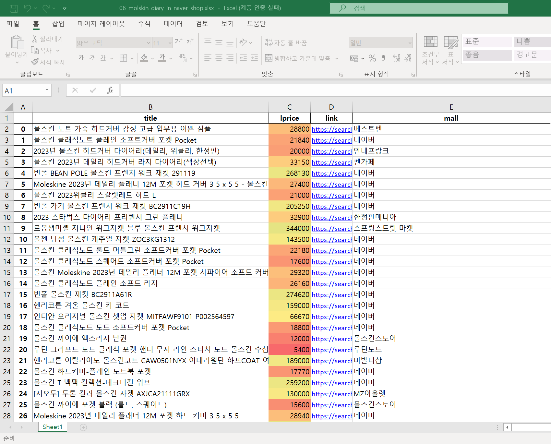This screenshot has height=444, width=551.
Task: Apply the 좋음 cell style
Action: (487, 55)
